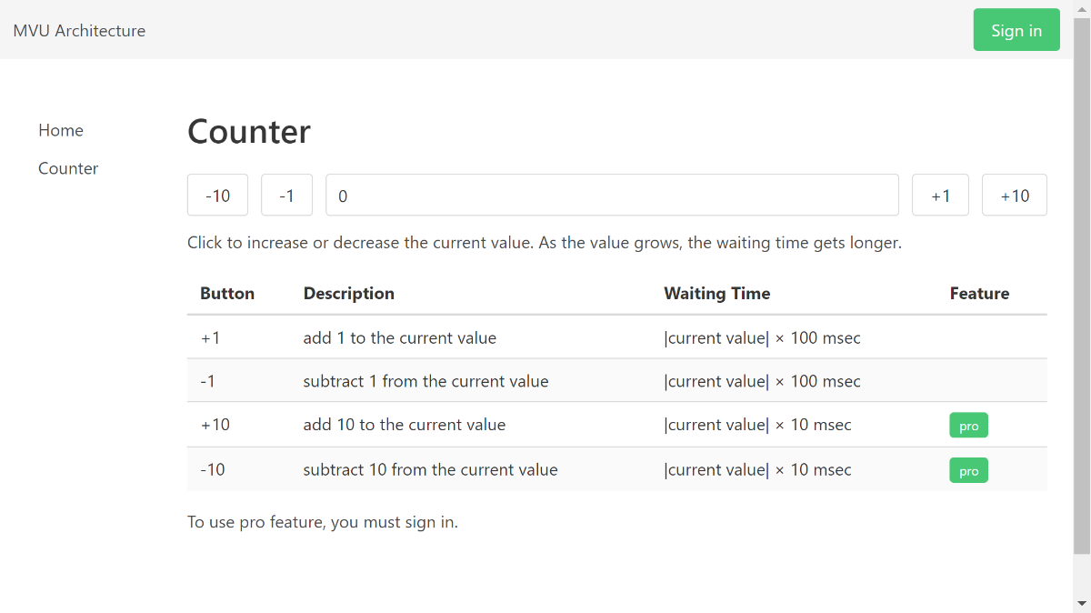
Task: Click the vertical scrollbar thumb
Action: coord(1082,282)
